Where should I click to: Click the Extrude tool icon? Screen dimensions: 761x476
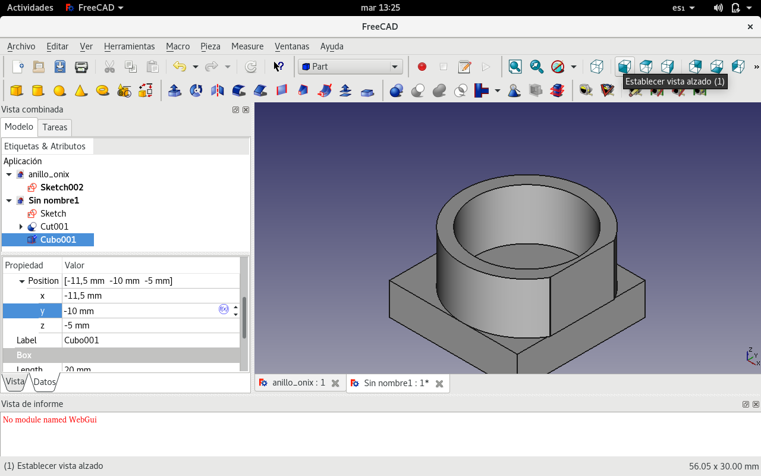[175, 90]
